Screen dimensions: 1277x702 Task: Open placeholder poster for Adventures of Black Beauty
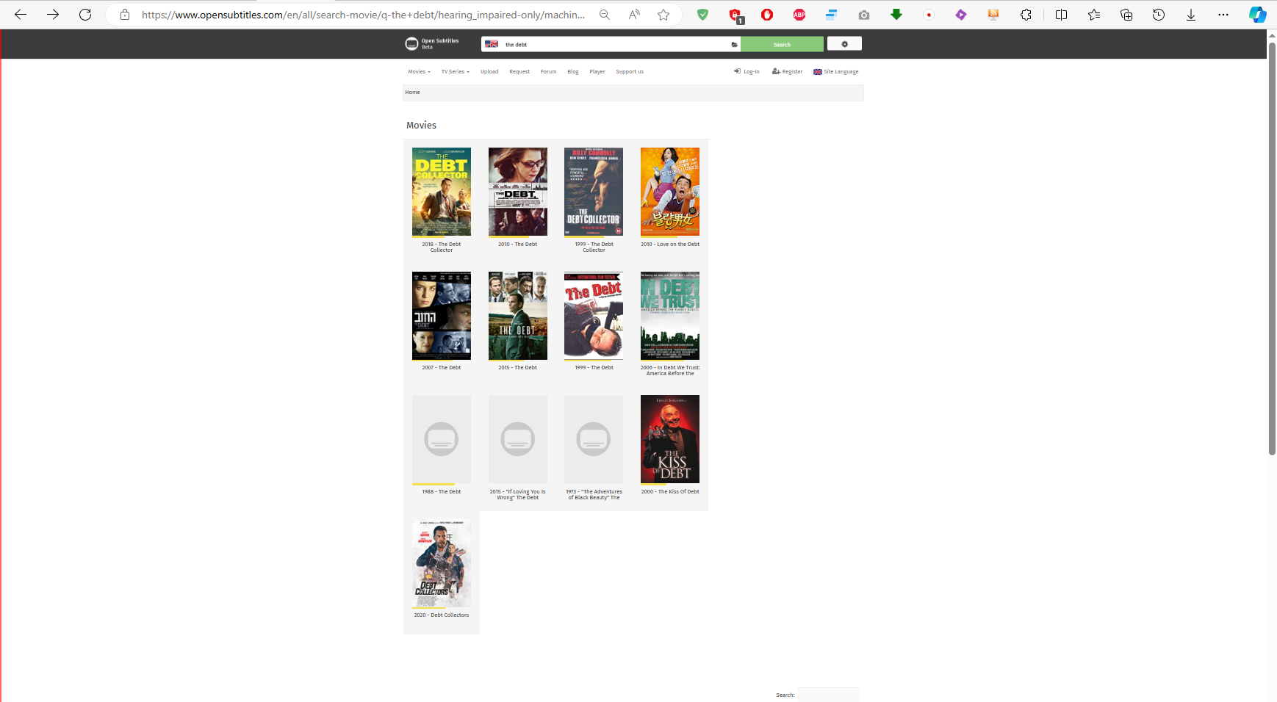594,439
